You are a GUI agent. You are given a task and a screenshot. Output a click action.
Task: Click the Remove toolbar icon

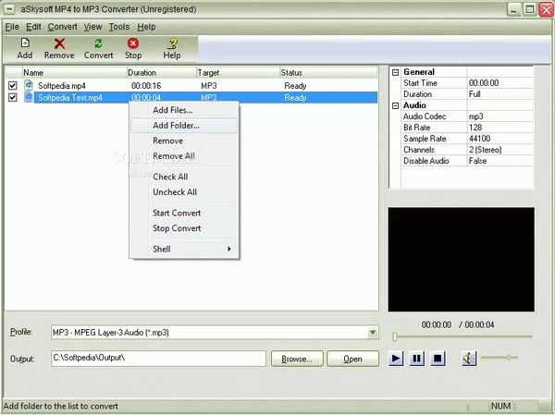[x=59, y=43]
